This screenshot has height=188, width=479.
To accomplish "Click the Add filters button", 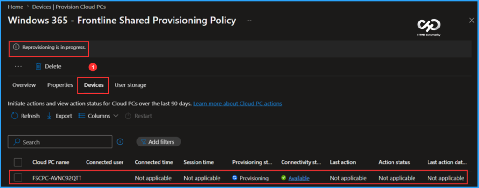I will coord(159,142).
